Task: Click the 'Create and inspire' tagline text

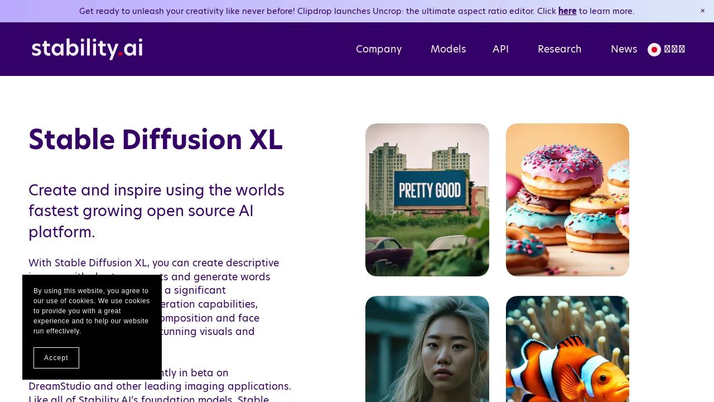Action: click(x=157, y=211)
